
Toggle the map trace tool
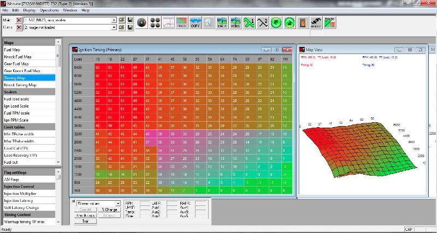click(x=182, y=22)
